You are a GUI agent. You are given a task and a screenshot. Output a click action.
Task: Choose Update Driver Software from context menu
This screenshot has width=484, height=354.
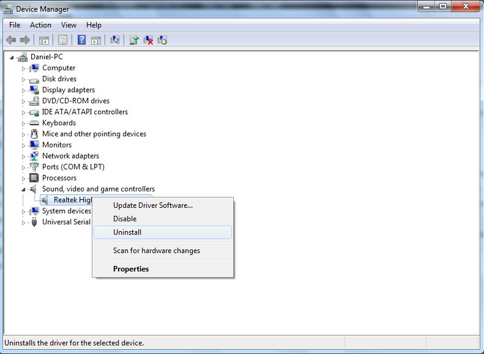pyautogui.click(x=163, y=205)
